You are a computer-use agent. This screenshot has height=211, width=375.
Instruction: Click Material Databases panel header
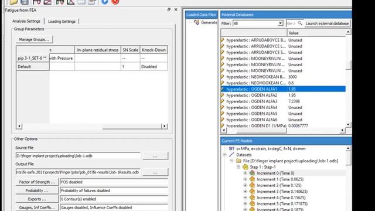286,15
